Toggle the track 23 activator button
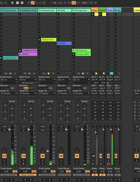140x182 pixels. 4,156
